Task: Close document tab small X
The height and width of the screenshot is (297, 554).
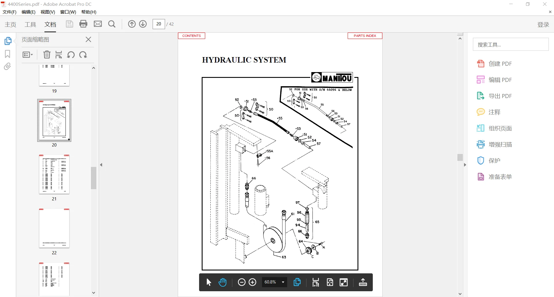Action: 550,12
